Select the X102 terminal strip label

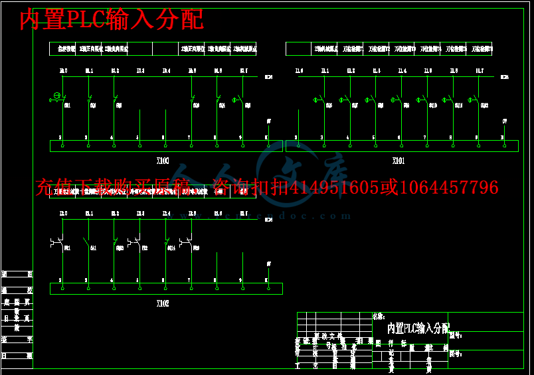tap(163, 303)
